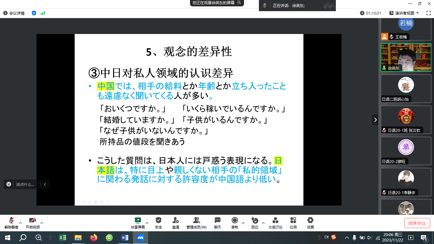434x244 pixels.
Task: Open 管理成员 (Manage Members) panel
Action: [x=196, y=220]
